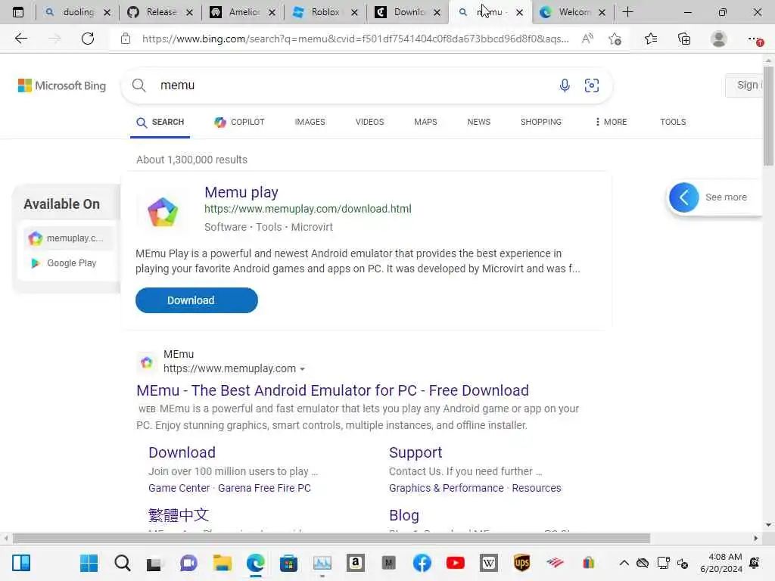Open a new browser tab

click(x=627, y=12)
